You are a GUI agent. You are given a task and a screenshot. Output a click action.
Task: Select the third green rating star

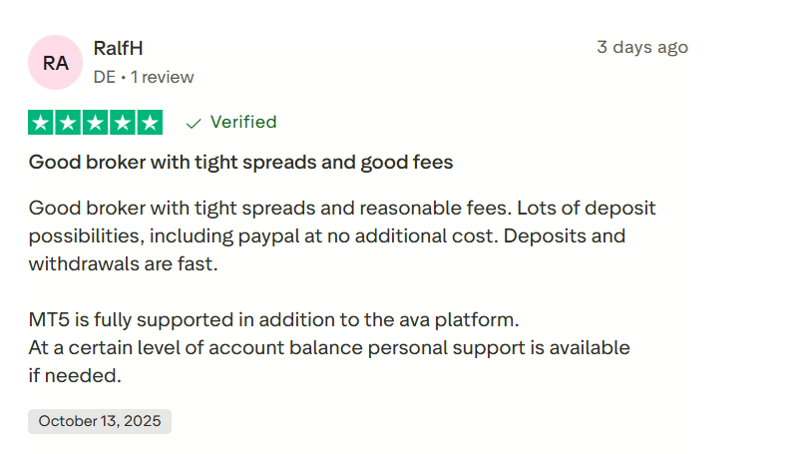[x=96, y=123]
